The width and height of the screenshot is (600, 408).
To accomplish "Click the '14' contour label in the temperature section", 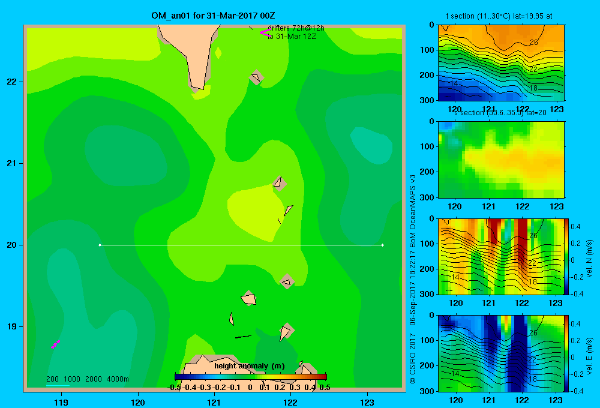I will pyautogui.click(x=454, y=83).
